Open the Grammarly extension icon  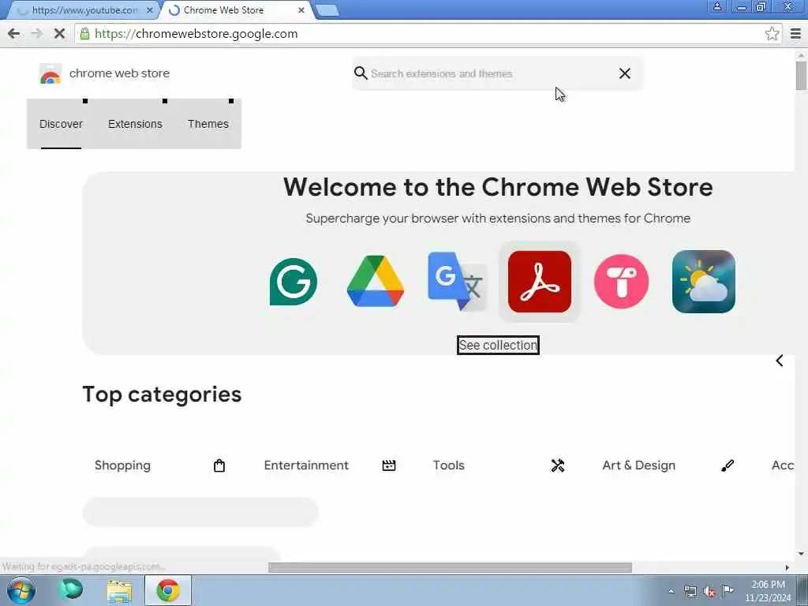point(294,282)
